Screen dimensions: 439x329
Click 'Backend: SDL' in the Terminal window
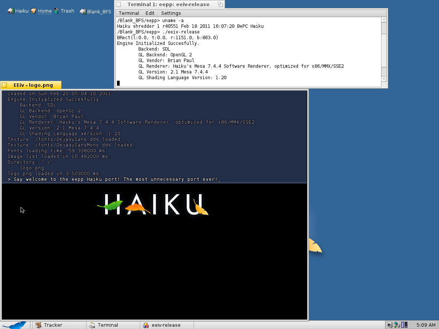point(154,49)
